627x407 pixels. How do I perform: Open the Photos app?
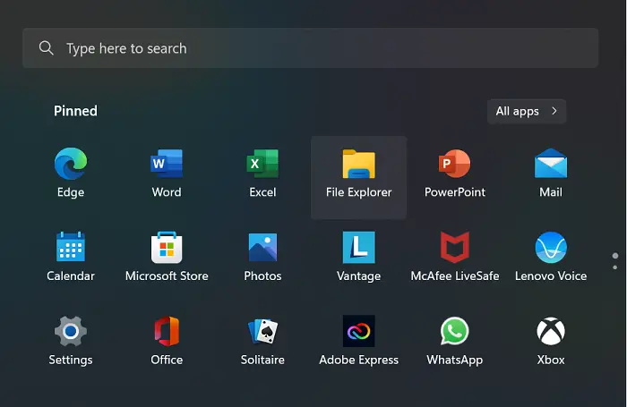pyautogui.click(x=262, y=247)
